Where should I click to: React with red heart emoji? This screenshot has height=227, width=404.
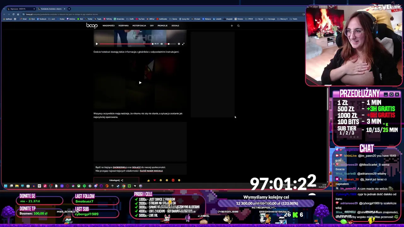pos(154,180)
